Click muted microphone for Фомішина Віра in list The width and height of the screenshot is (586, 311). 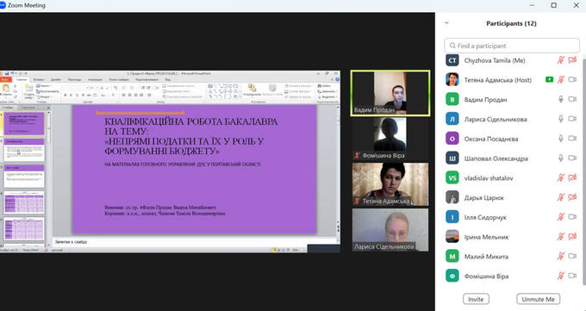pos(561,276)
